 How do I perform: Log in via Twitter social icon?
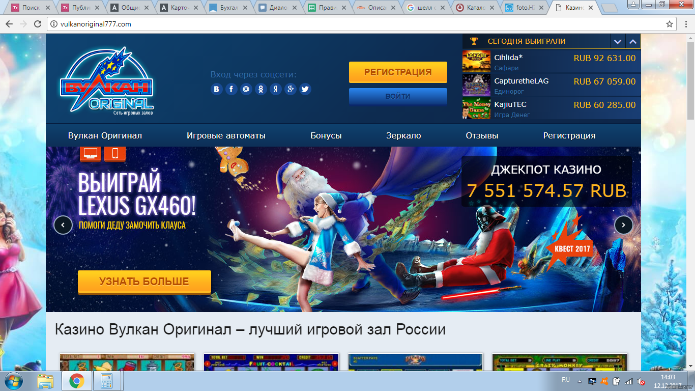pyautogui.click(x=305, y=89)
